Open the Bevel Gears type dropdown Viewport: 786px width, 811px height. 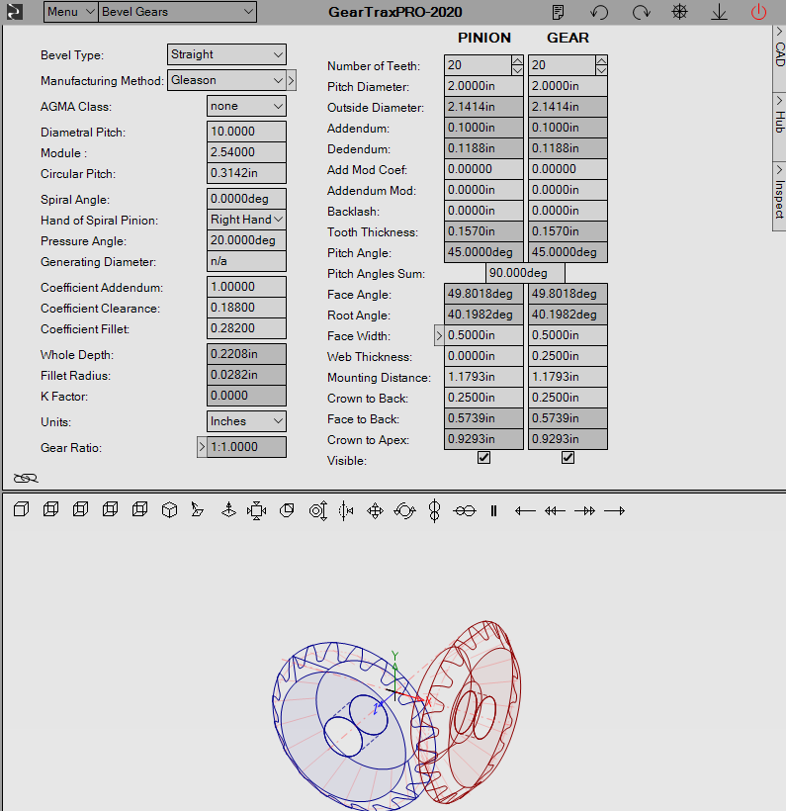177,12
